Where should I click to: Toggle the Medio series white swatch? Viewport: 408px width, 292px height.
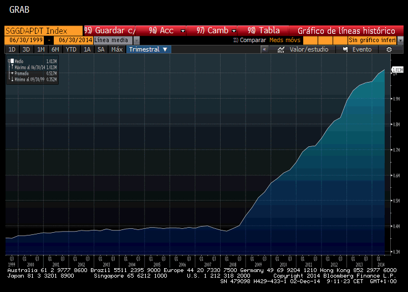coord(12,61)
